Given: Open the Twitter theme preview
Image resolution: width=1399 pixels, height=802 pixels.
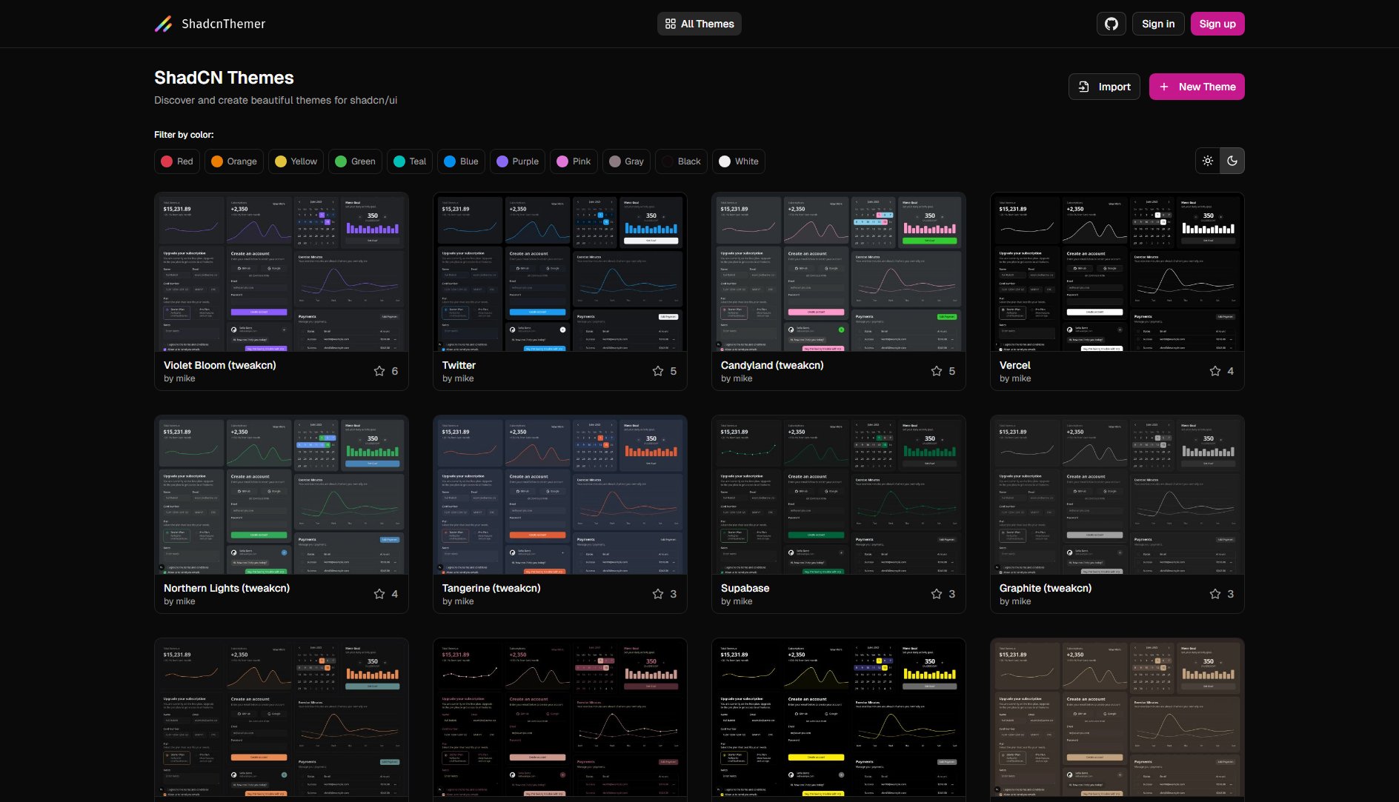Looking at the screenshot, I should point(559,274).
